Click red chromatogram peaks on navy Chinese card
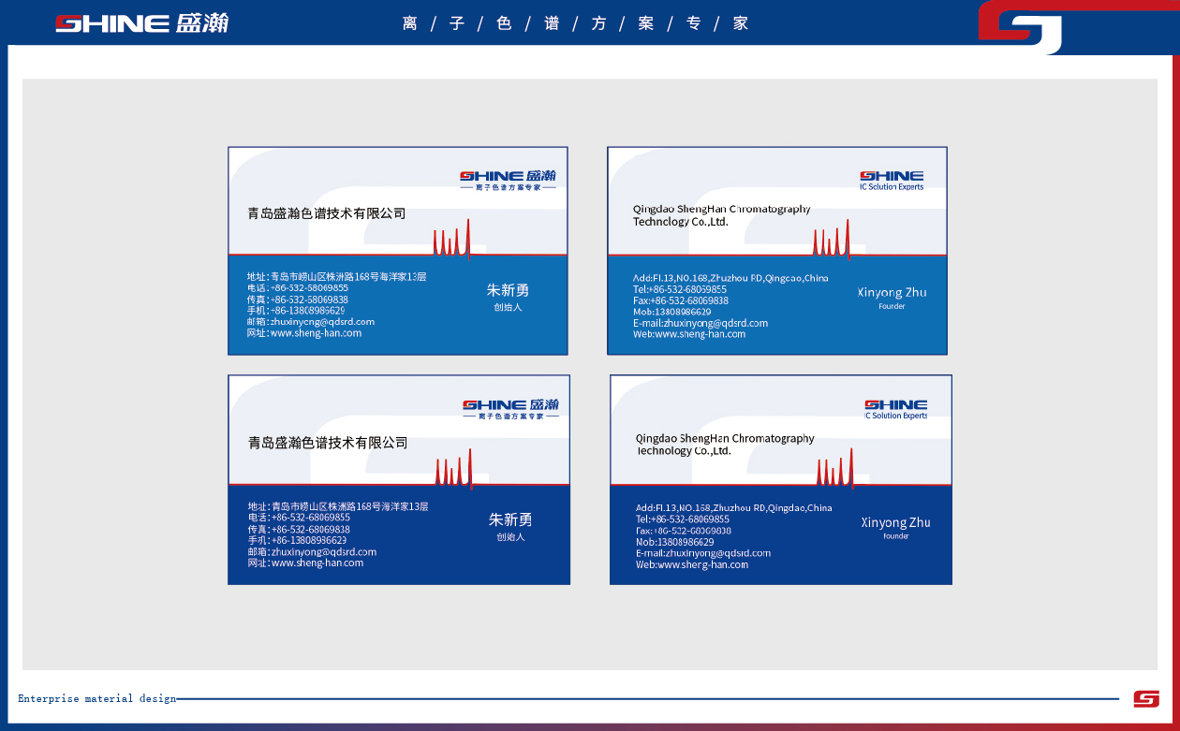The image size is (1180, 731). coord(454,468)
